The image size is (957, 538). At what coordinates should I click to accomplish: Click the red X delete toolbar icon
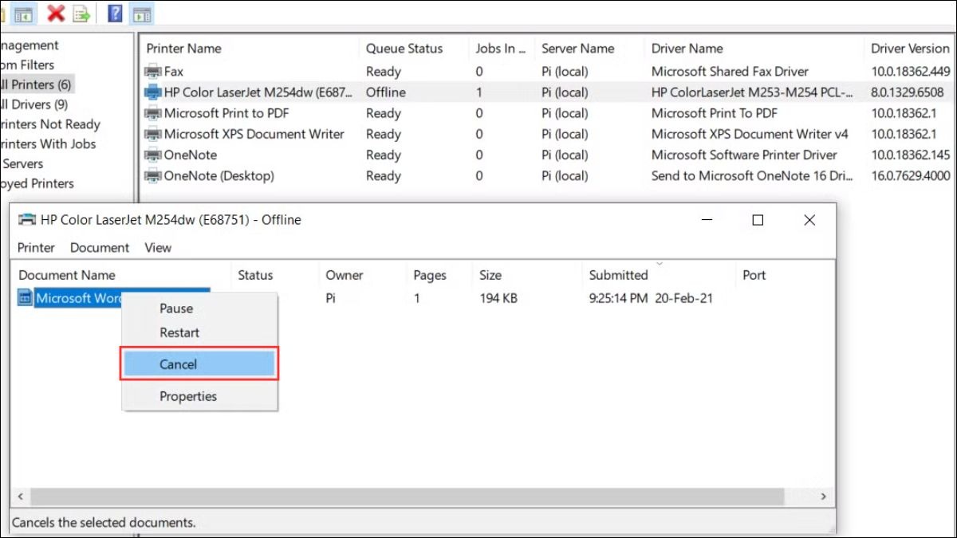pyautogui.click(x=55, y=13)
